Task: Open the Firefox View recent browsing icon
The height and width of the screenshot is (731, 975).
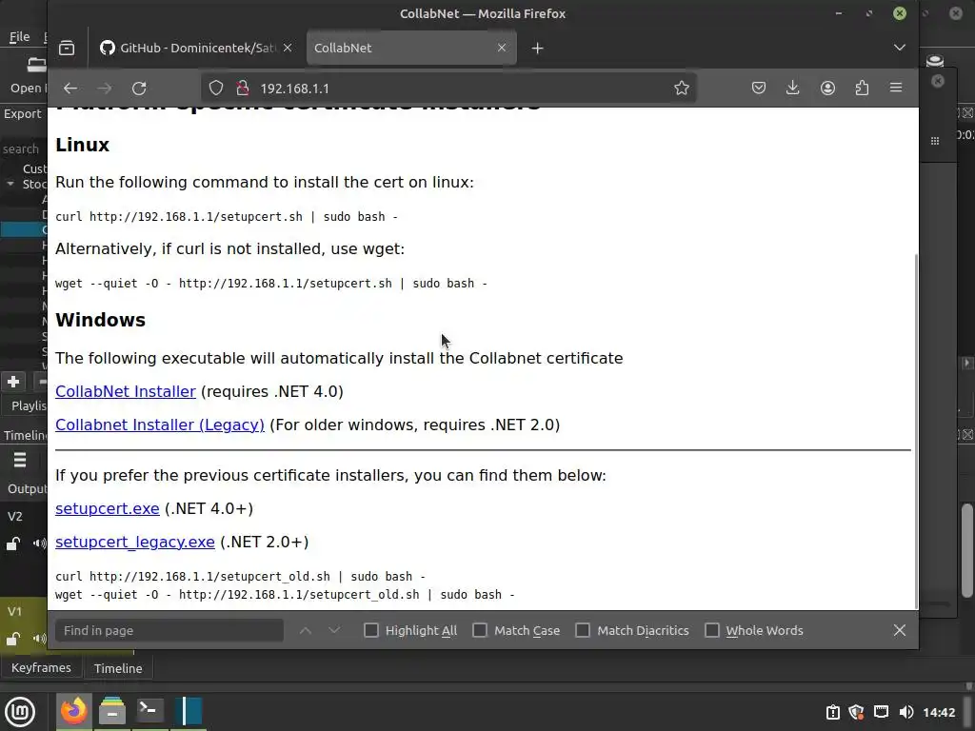Action: pyautogui.click(x=67, y=48)
